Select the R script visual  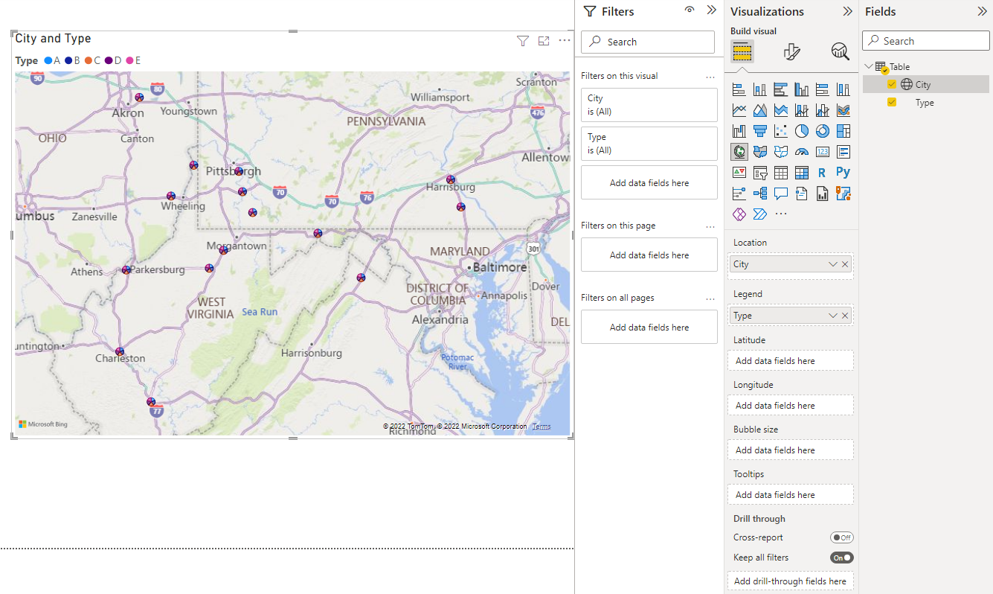(x=822, y=173)
